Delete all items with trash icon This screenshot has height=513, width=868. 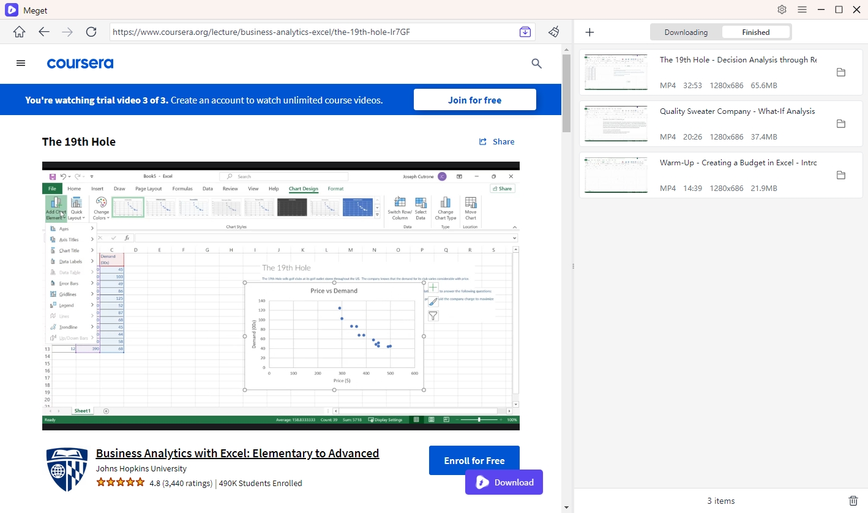853,501
